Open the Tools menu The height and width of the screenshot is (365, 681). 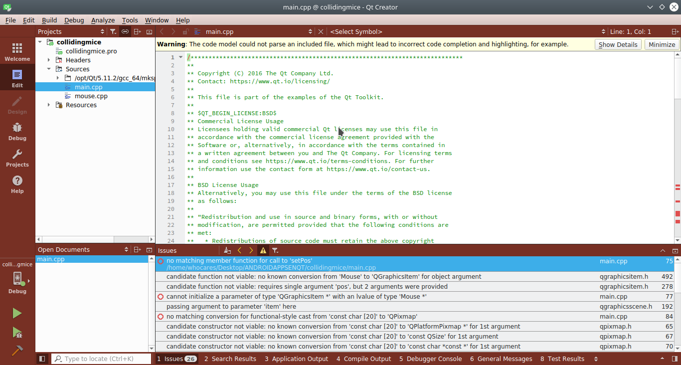(x=130, y=20)
